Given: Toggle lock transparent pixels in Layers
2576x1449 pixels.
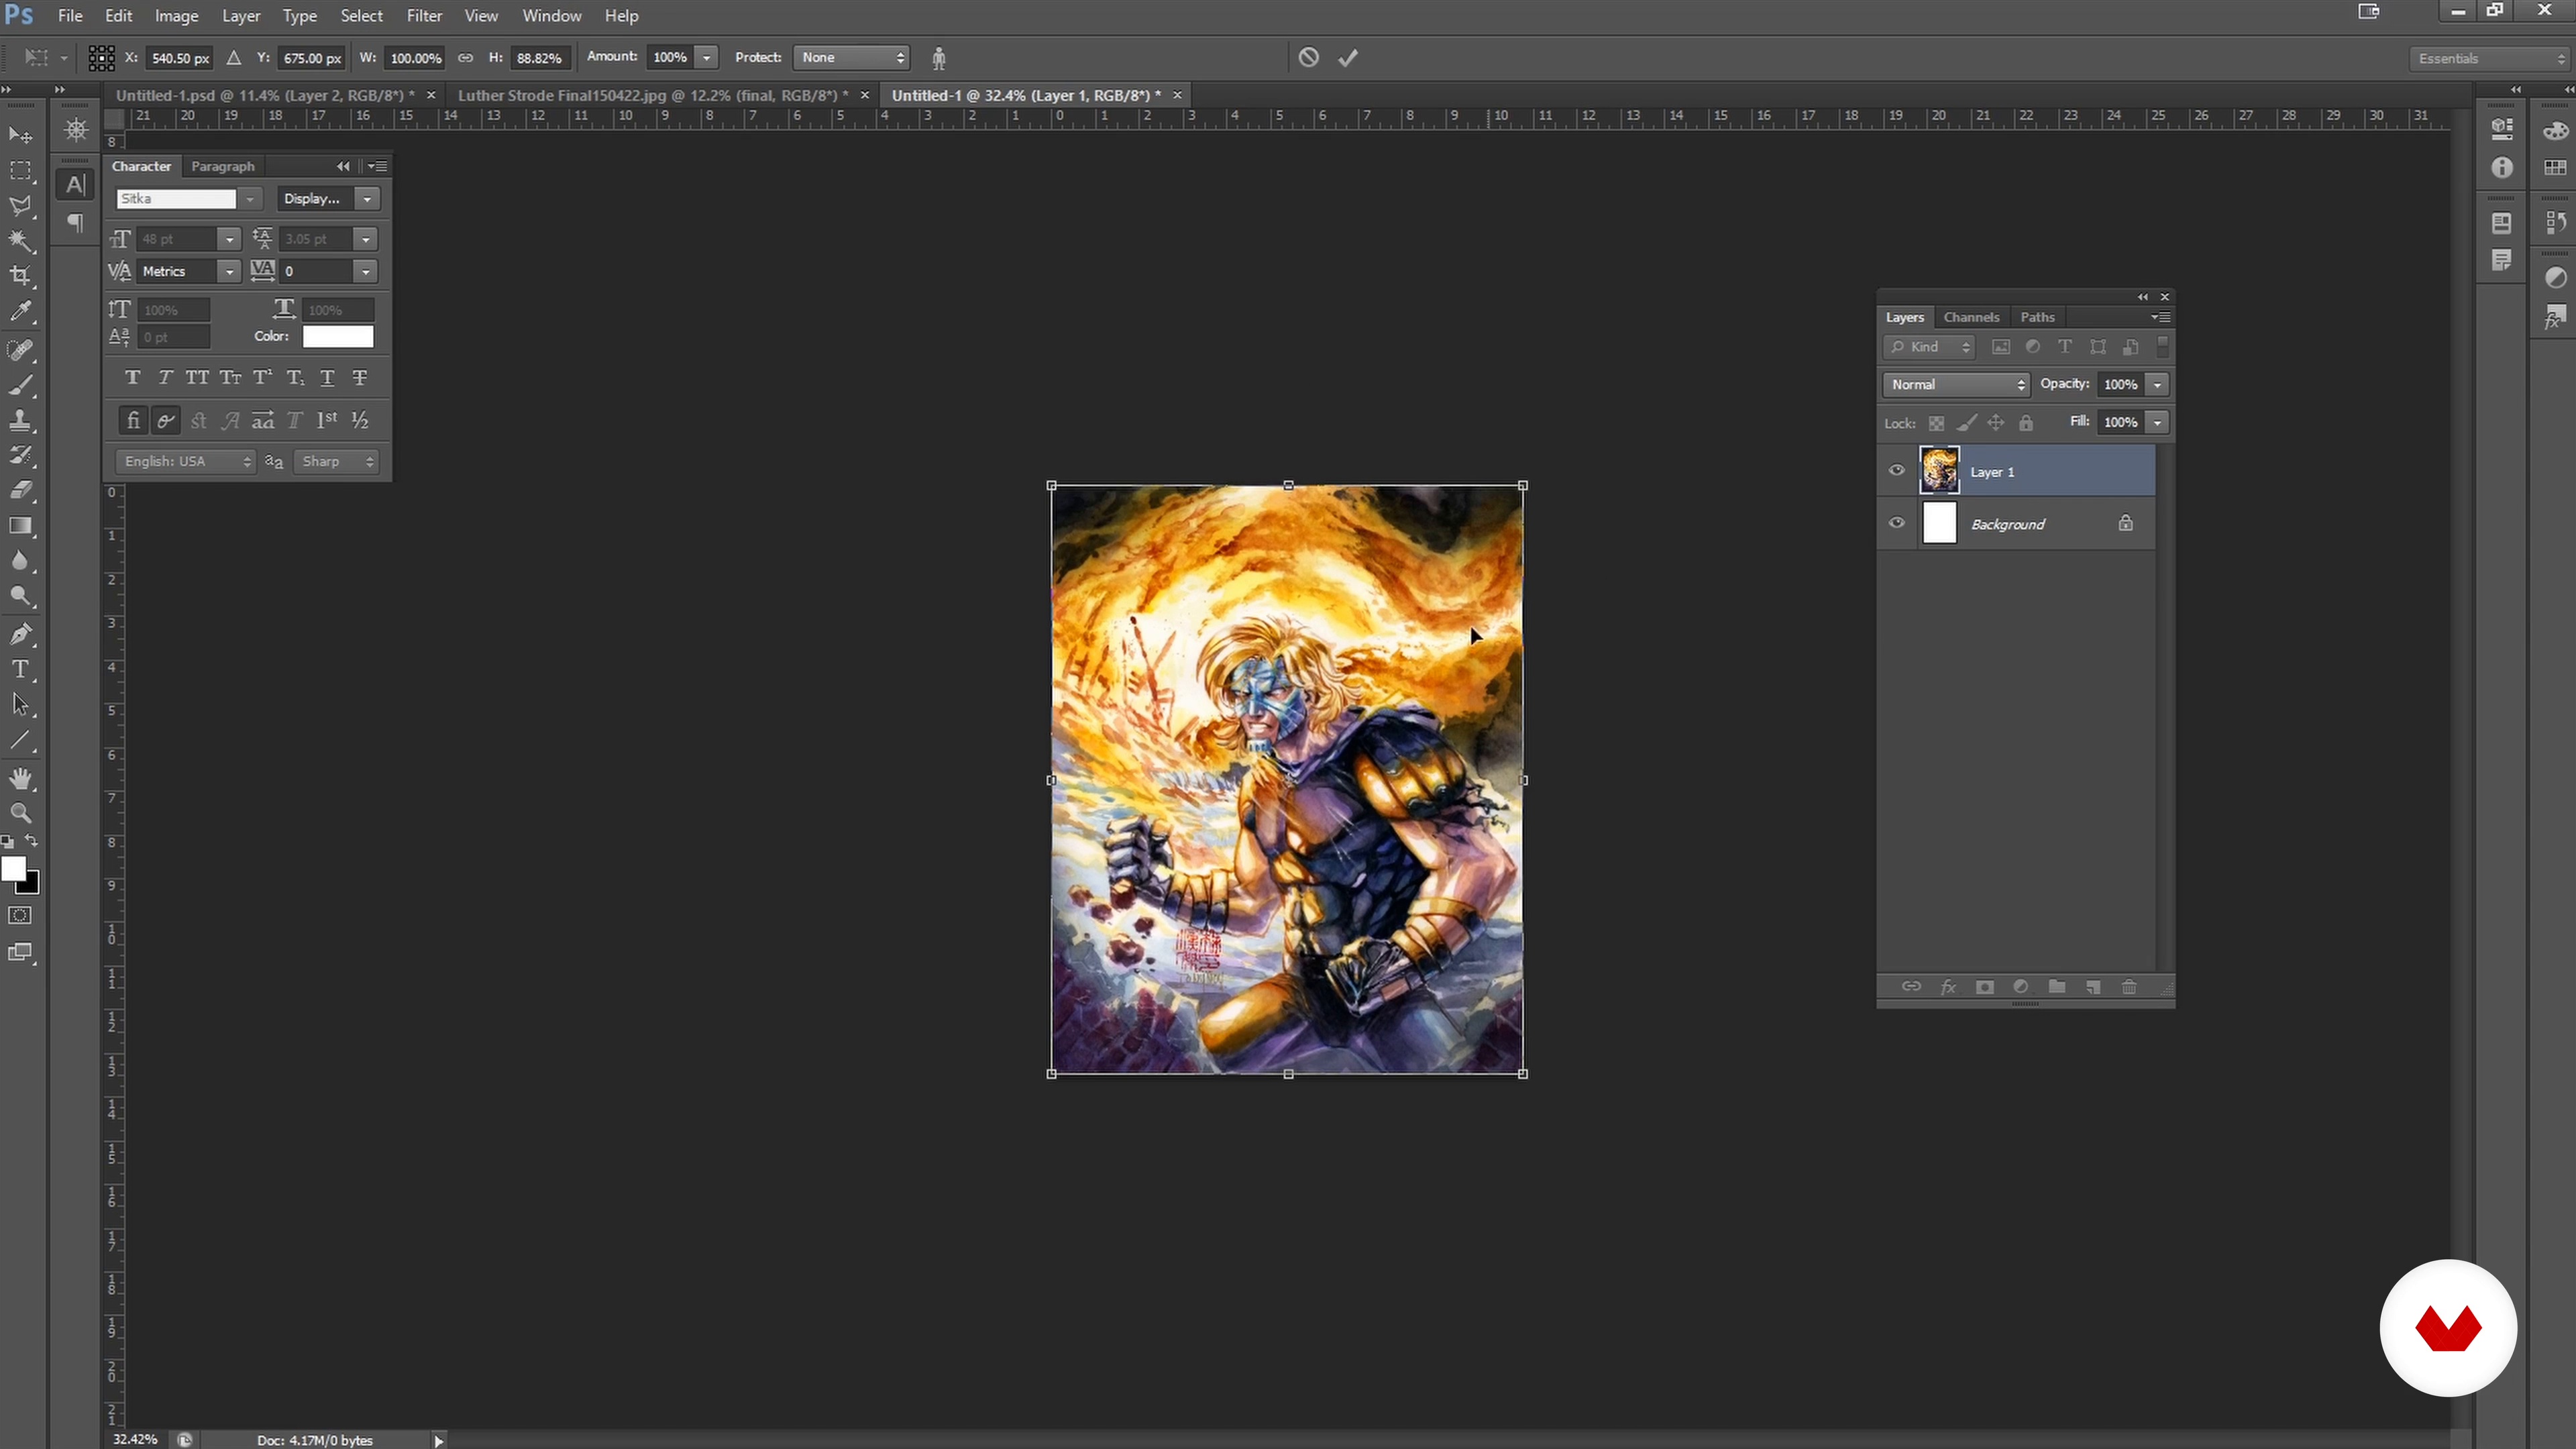Looking at the screenshot, I should point(1936,423).
